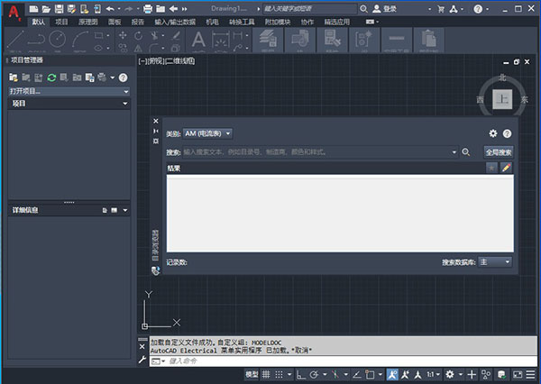
Task: Switch to the 原理图 ribbon tab
Action: point(87,21)
